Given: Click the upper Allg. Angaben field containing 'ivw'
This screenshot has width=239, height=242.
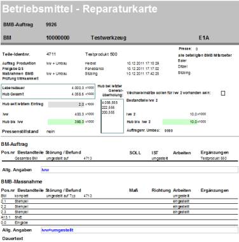Looking at the screenshot, I should tap(139, 169).
